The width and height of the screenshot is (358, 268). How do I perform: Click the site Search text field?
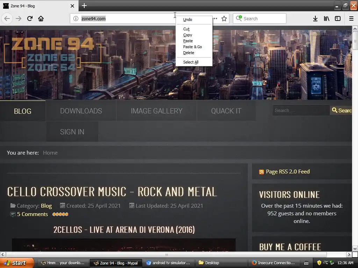click(x=301, y=110)
